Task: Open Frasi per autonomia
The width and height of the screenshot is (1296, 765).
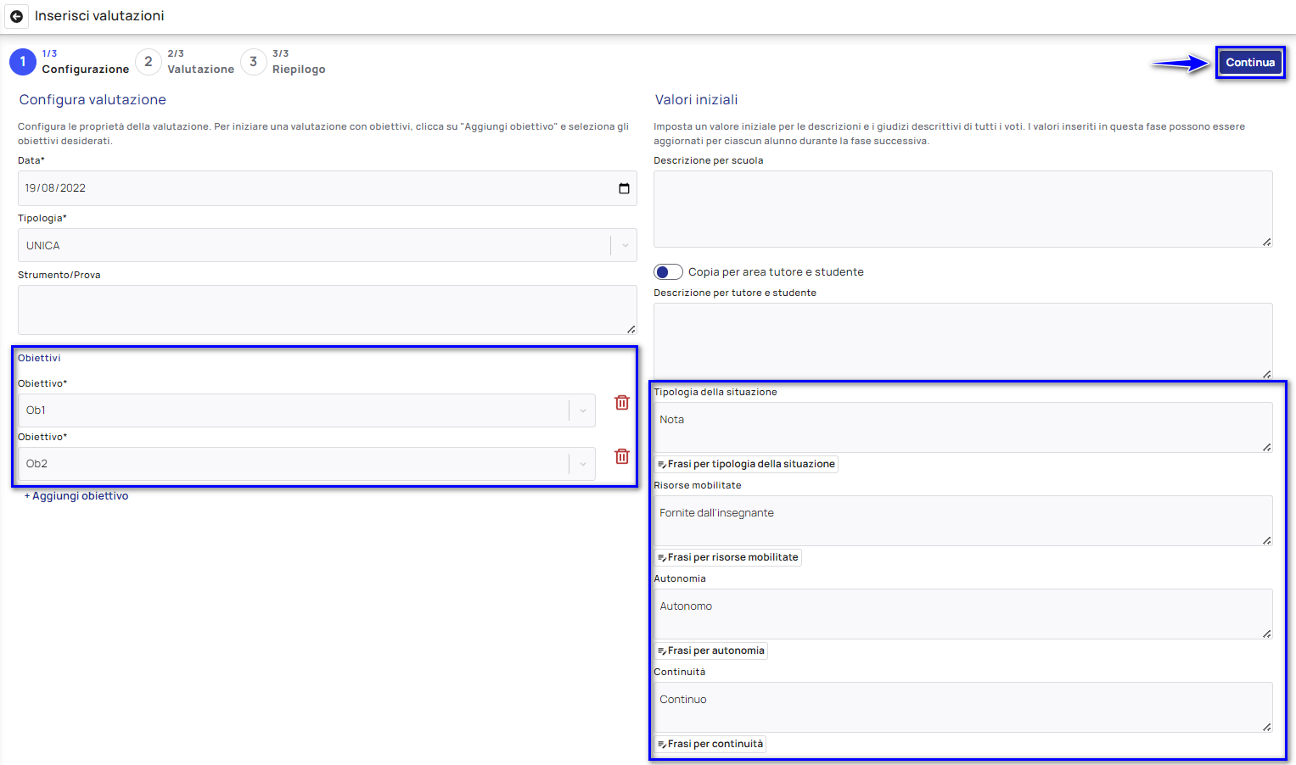Action: [x=711, y=651]
